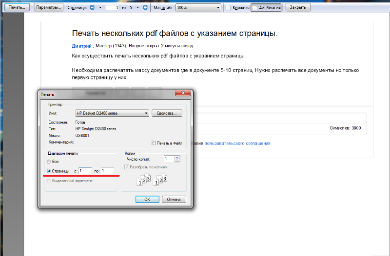
Task: Select the Все print range option
Action: click(x=49, y=161)
